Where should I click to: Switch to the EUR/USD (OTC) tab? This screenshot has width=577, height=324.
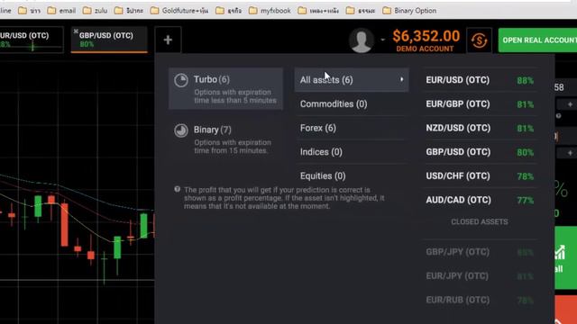(x=32, y=40)
